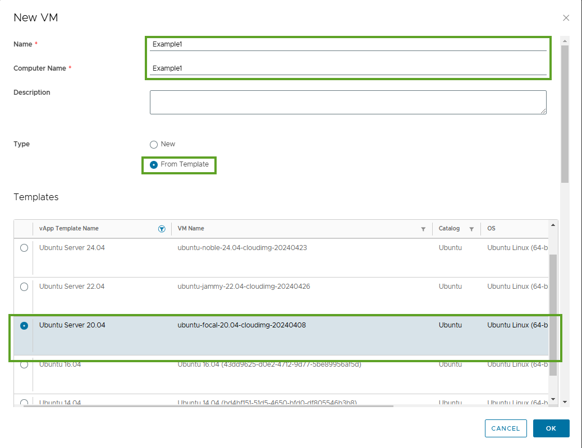
Task: Choose the From Template radio option
Action: pyautogui.click(x=154, y=165)
